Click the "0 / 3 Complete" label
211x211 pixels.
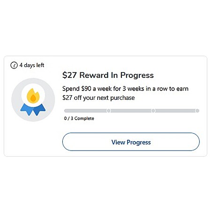[79, 119]
